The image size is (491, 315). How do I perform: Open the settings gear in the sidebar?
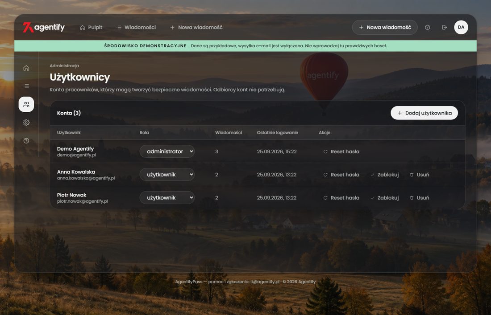pyautogui.click(x=26, y=123)
